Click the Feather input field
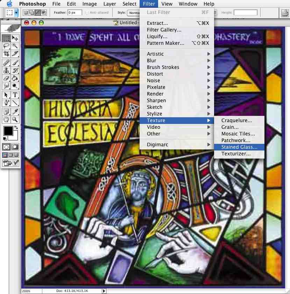Screen dimensions: 290x294 (x=75, y=13)
